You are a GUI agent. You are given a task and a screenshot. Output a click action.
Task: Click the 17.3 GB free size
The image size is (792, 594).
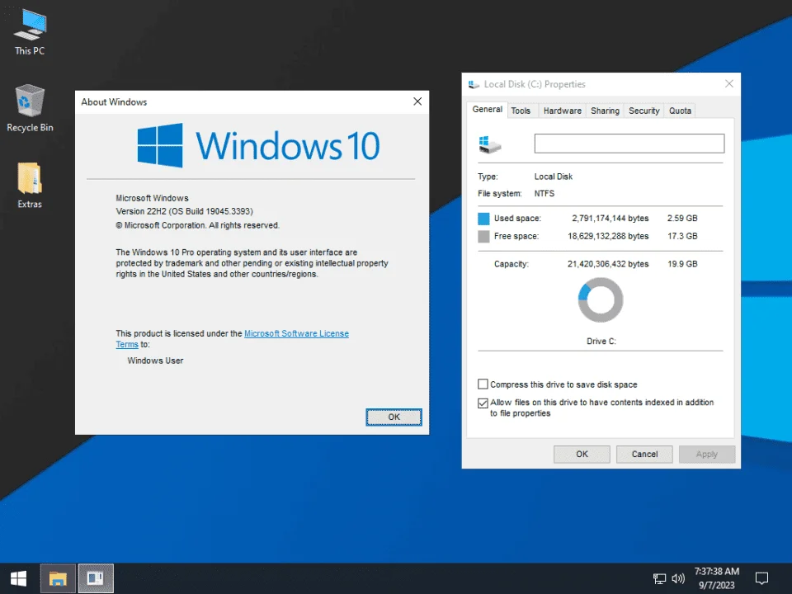click(682, 236)
